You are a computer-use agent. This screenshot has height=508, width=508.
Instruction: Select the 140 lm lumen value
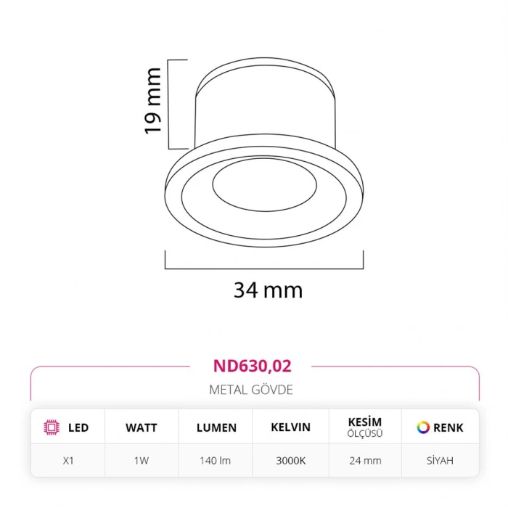216,460
